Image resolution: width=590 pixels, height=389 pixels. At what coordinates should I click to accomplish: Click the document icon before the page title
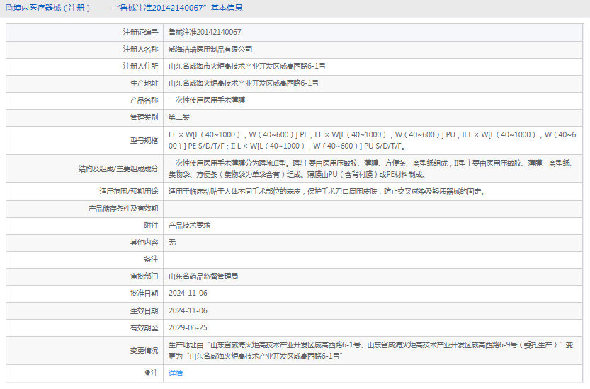9,8
